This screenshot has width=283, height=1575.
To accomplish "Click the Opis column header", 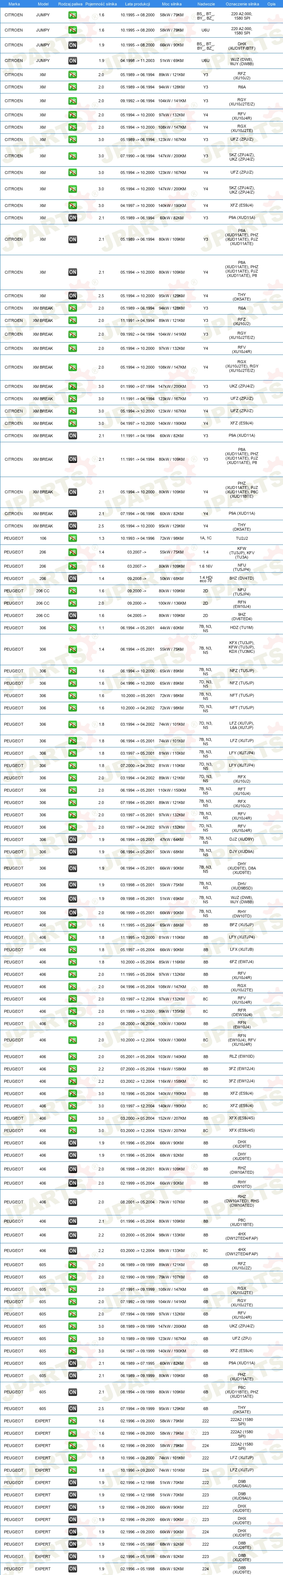I will [271, 4].
